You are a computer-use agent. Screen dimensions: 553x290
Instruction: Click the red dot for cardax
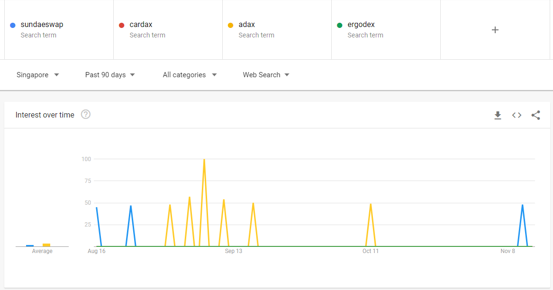122,25
